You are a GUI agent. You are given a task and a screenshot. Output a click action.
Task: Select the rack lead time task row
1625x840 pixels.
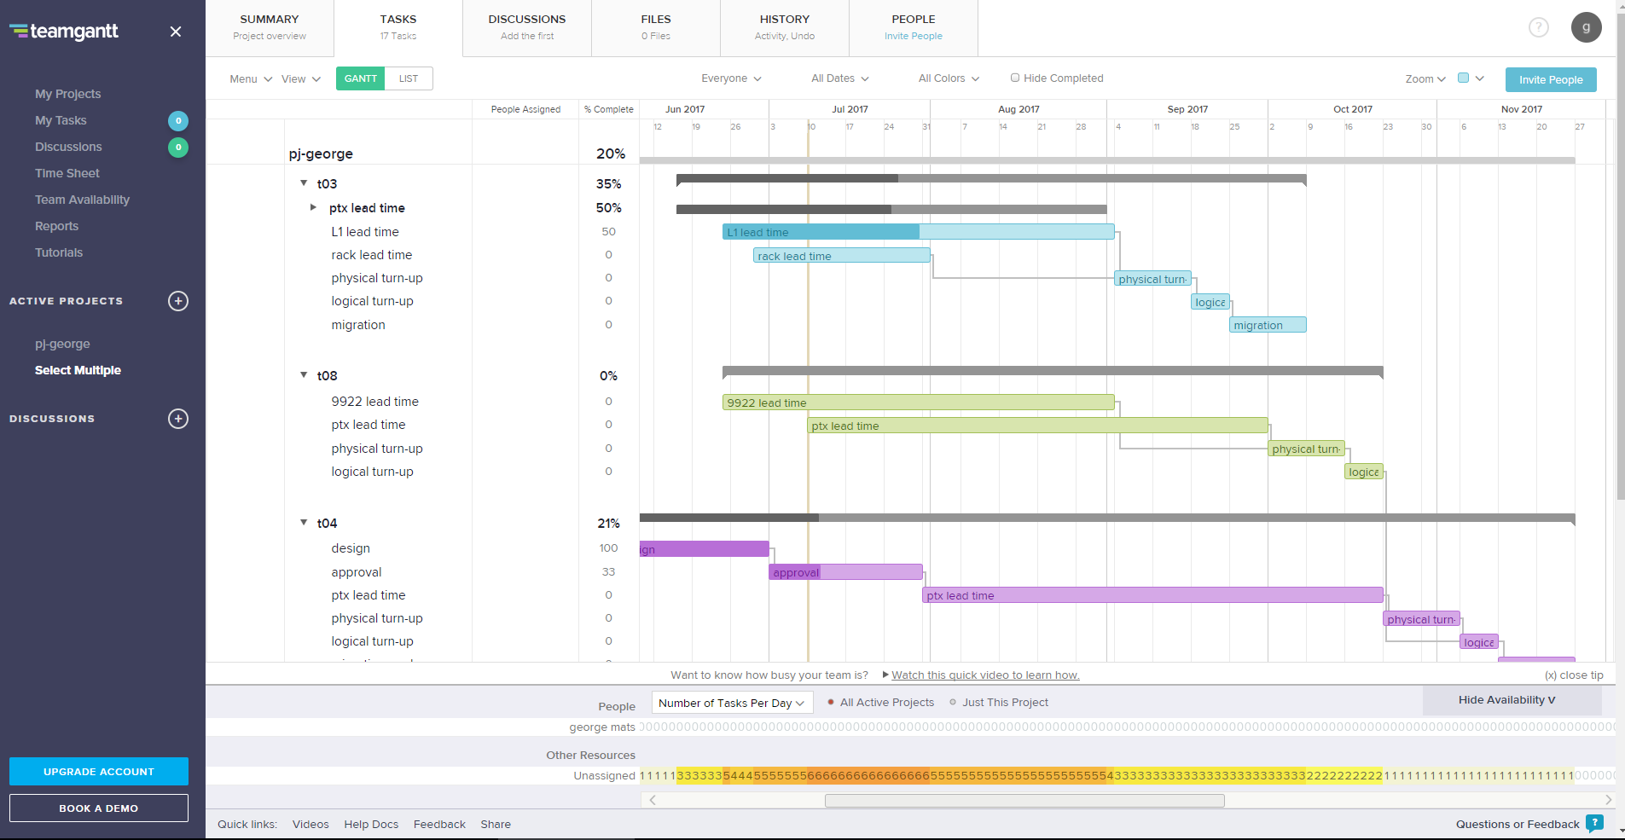[x=372, y=255]
